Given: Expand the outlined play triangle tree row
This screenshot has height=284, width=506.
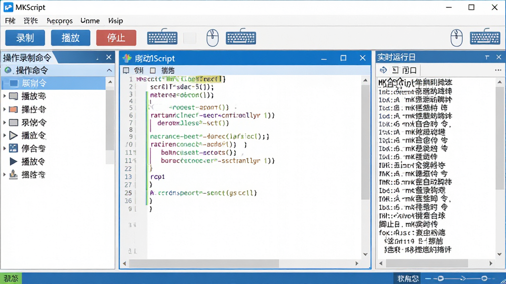Looking at the screenshot, I should click(x=4, y=135).
